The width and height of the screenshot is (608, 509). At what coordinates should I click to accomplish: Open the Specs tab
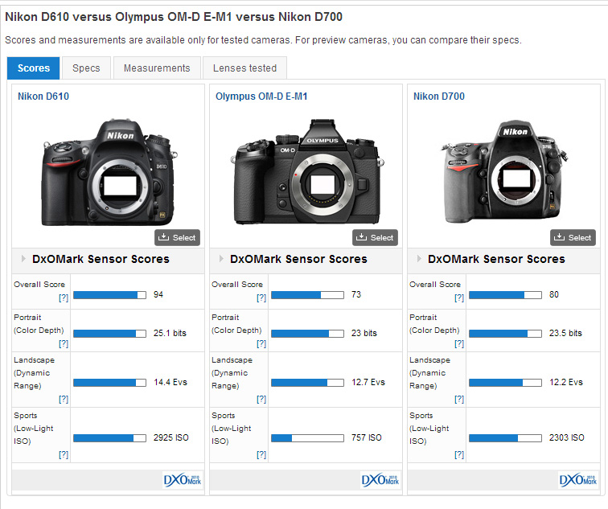point(86,68)
